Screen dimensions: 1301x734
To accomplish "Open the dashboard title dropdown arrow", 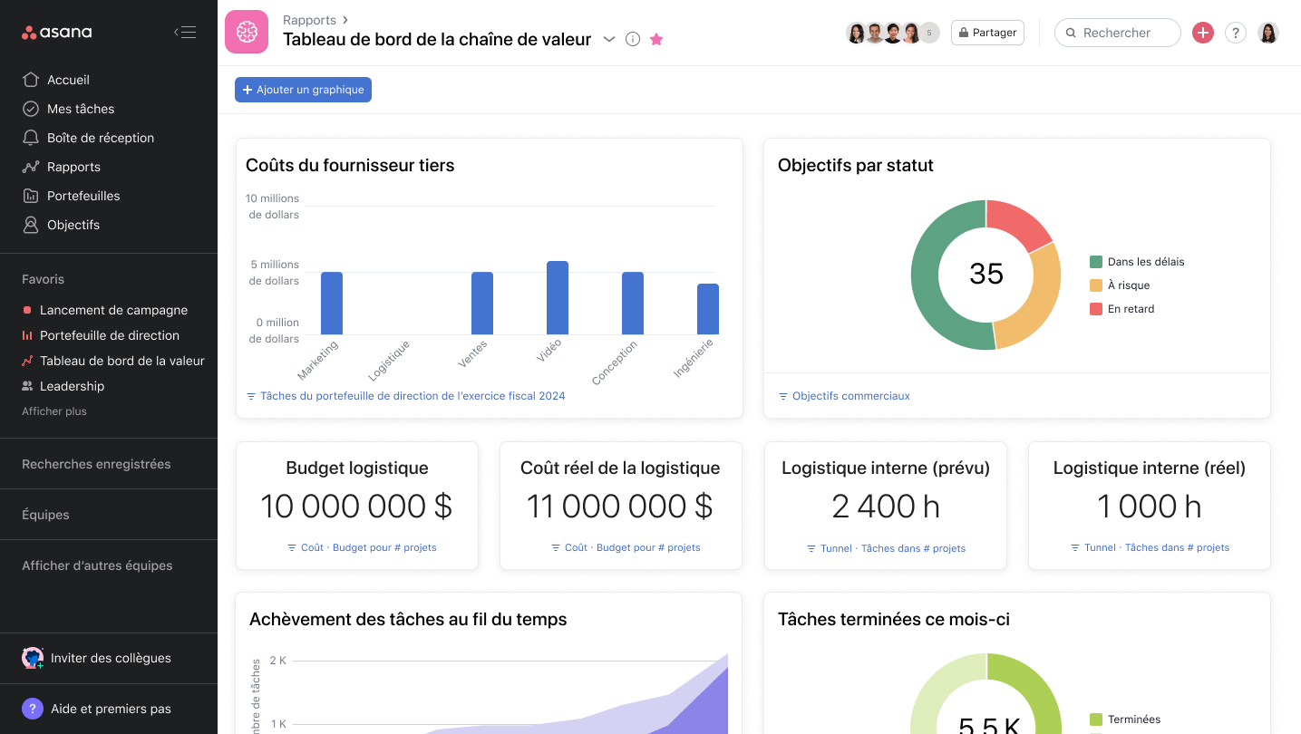I will [x=609, y=39].
